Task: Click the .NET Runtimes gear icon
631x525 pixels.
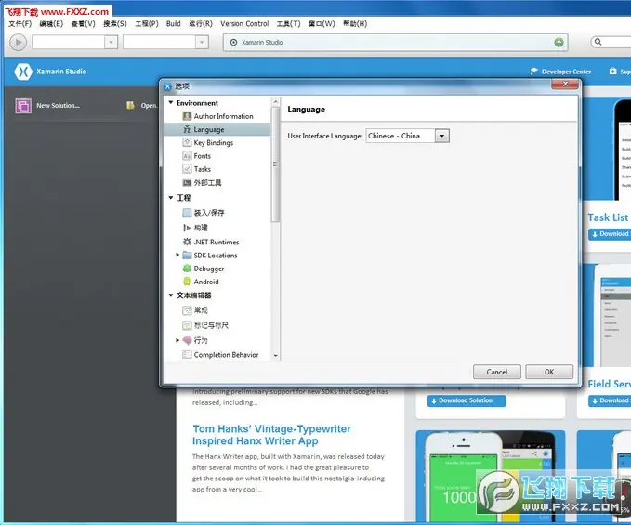Action: (x=187, y=242)
